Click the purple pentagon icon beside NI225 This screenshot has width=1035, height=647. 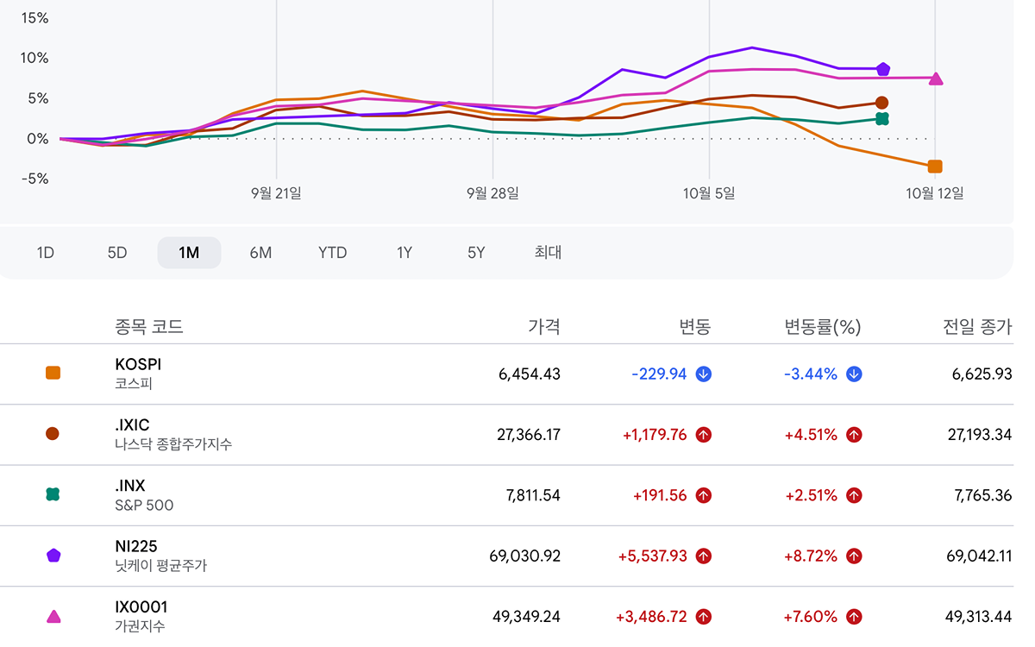[53, 556]
